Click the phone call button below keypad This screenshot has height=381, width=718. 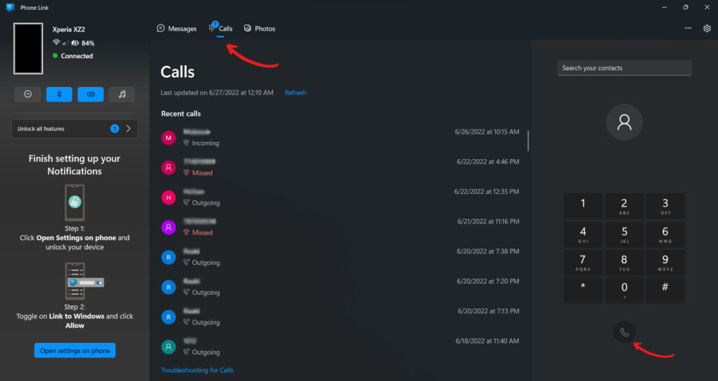[624, 332]
